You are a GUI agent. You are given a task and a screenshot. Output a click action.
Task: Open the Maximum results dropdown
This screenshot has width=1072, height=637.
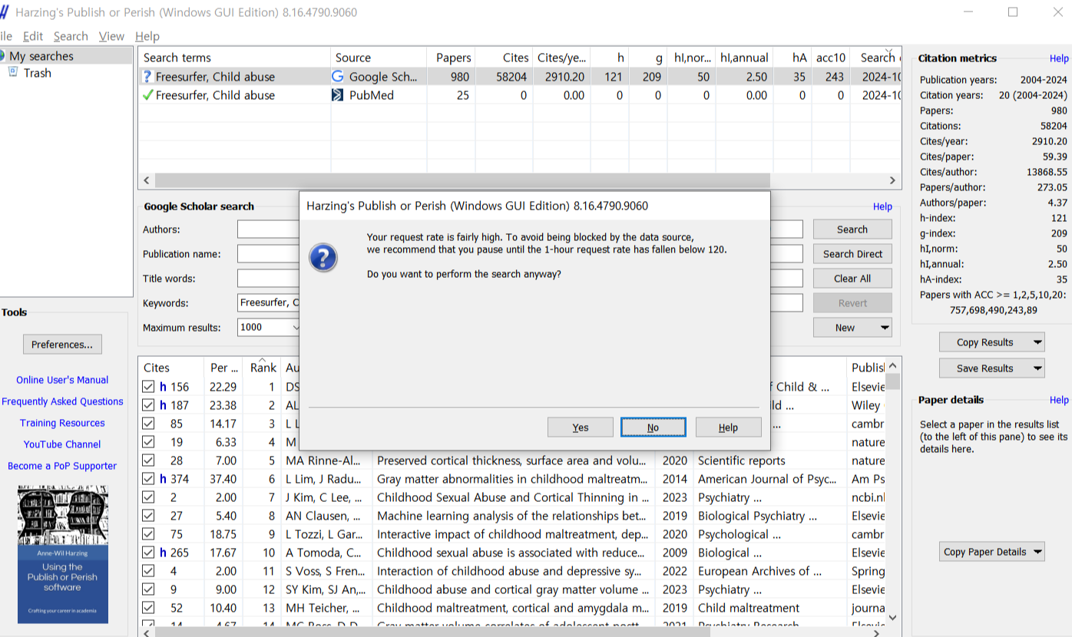[296, 328]
